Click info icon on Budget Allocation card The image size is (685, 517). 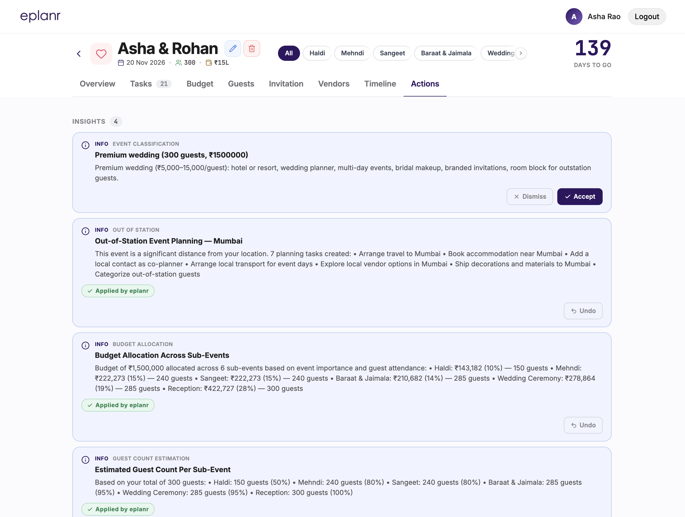85,346
